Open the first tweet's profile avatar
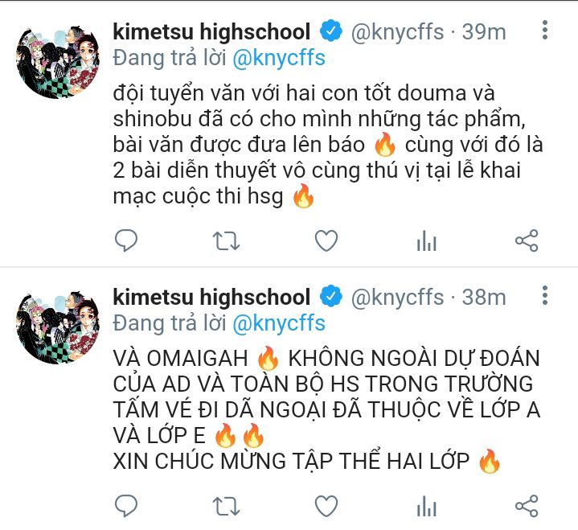The height and width of the screenshot is (530, 578). (58, 62)
